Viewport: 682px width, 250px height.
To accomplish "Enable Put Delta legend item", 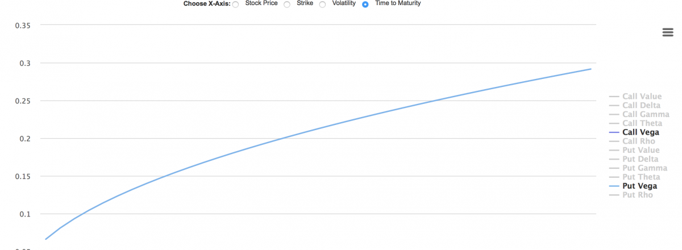I will [x=641, y=159].
